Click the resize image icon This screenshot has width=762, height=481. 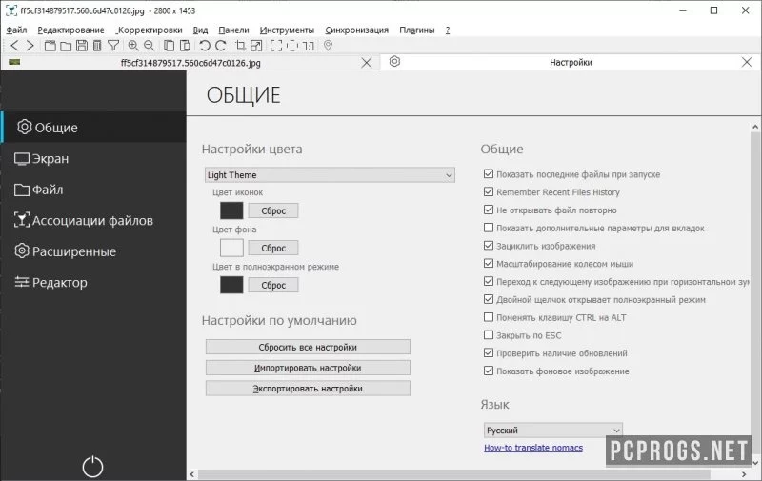click(256, 46)
